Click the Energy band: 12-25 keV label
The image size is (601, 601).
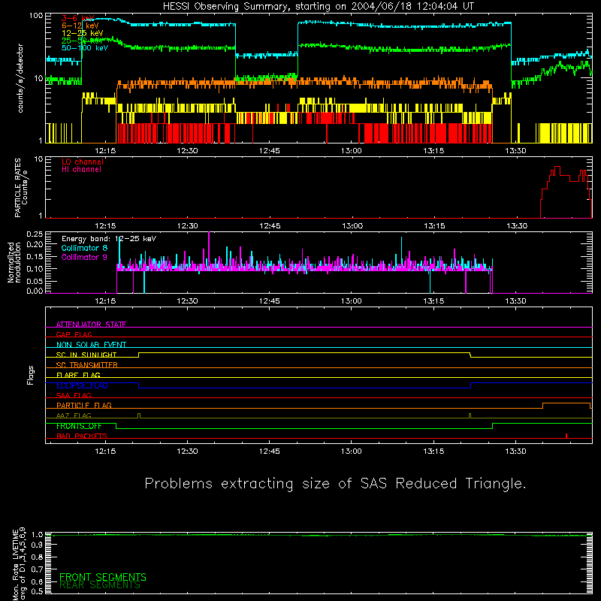tap(109, 239)
